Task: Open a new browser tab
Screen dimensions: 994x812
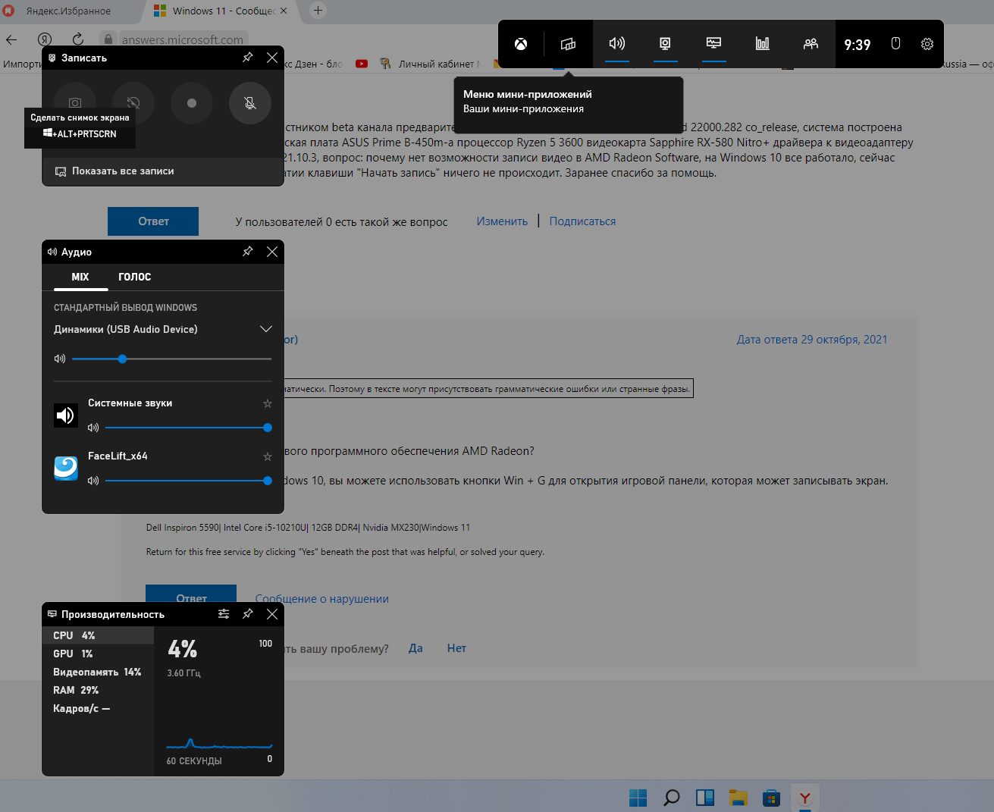Action: coord(318,11)
